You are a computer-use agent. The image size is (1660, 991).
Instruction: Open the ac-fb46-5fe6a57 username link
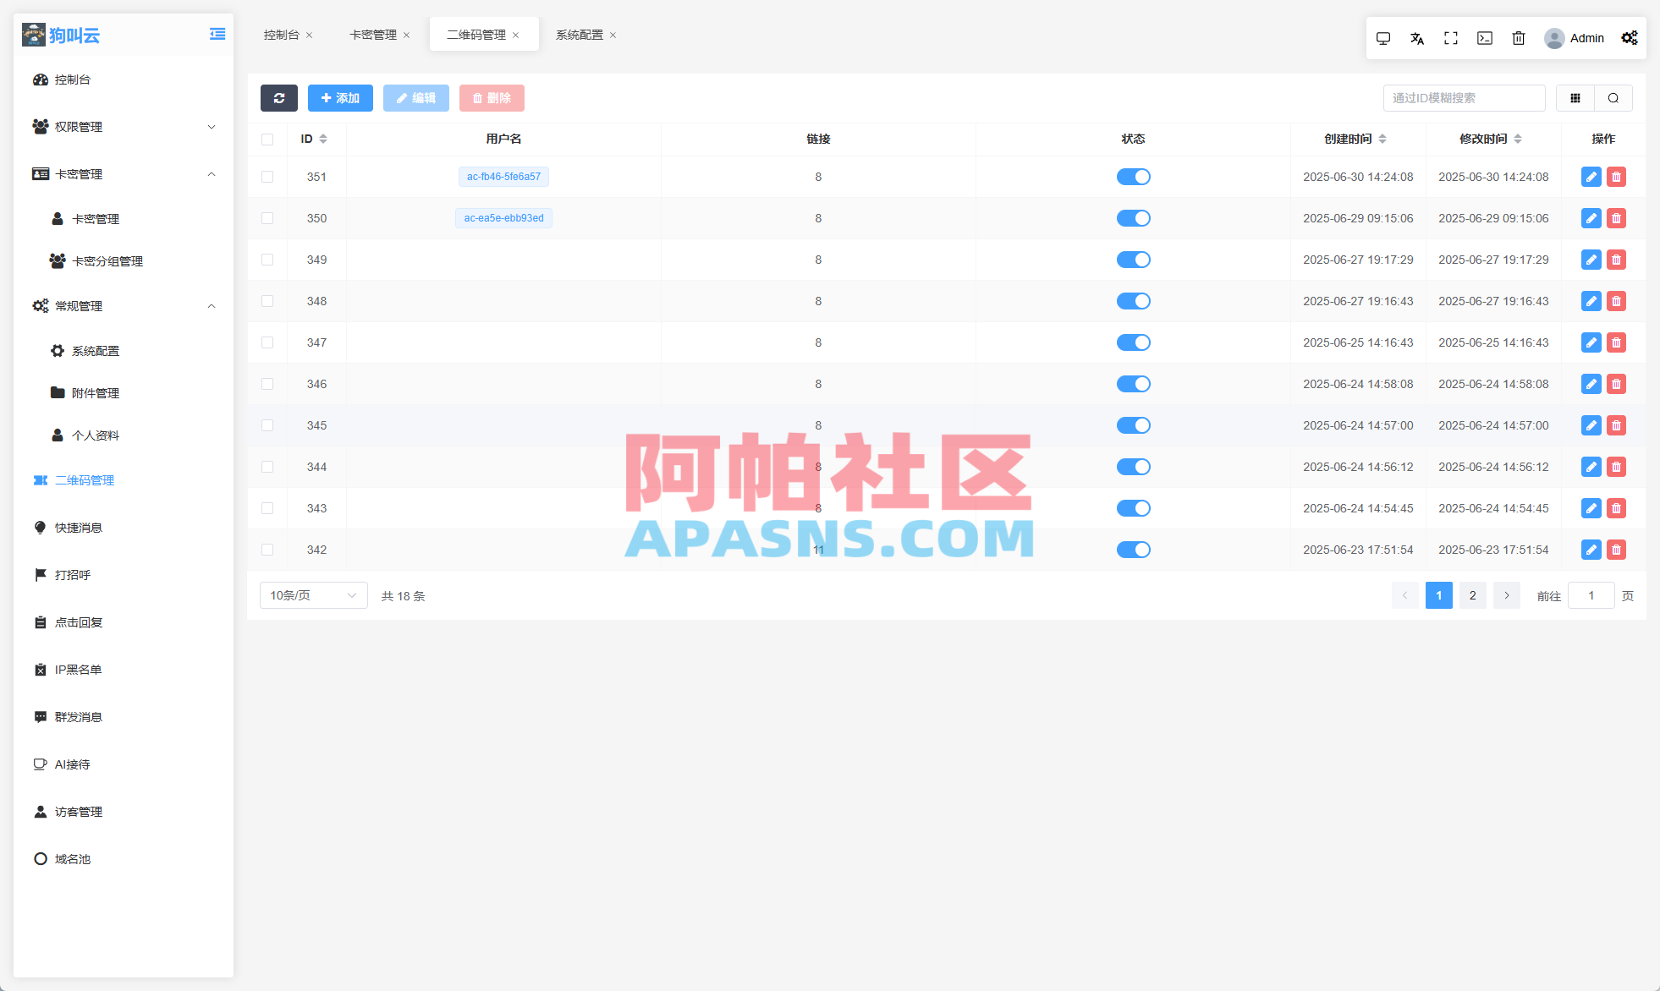[503, 177]
